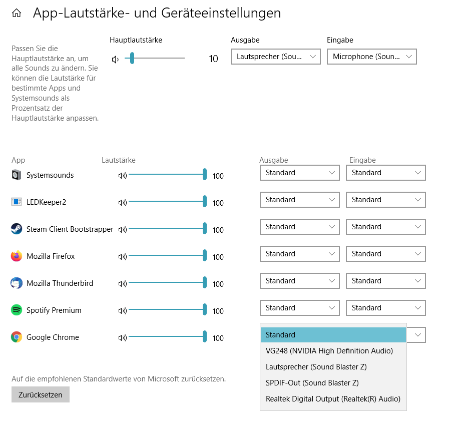The height and width of the screenshot is (435, 459).
Task: Mute Google Chrome via speaker icon
Action: tap(122, 338)
